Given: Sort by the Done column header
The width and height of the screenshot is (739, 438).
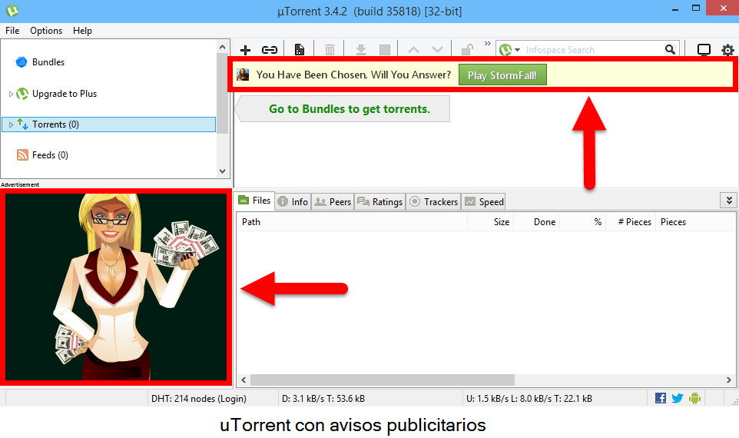Looking at the screenshot, I should pyautogui.click(x=536, y=222).
